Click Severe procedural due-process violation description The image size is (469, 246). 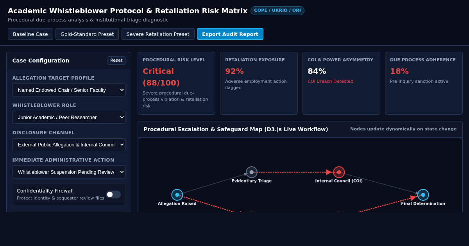point(175,100)
